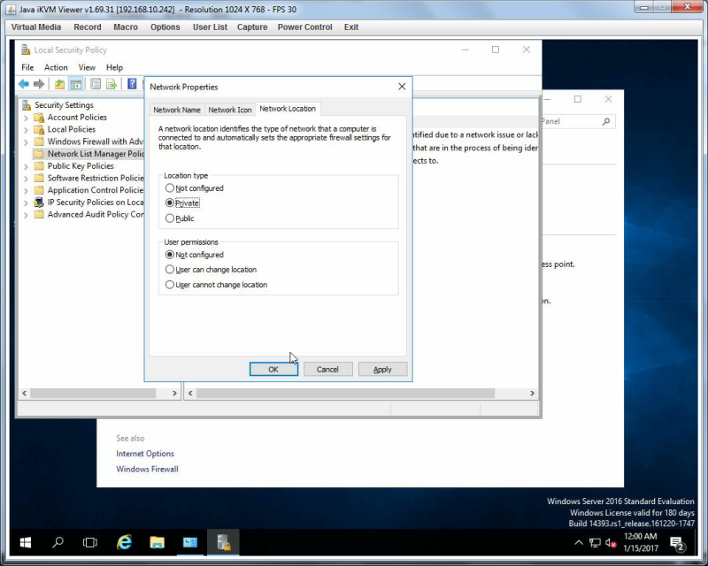Viewport: 708px width, 566px height.
Task: Expand the Account Policies tree node
Action: pyautogui.click(x=26, y=118)
